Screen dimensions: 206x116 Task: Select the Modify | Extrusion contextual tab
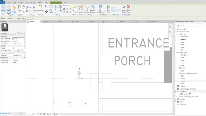point(56,3)
